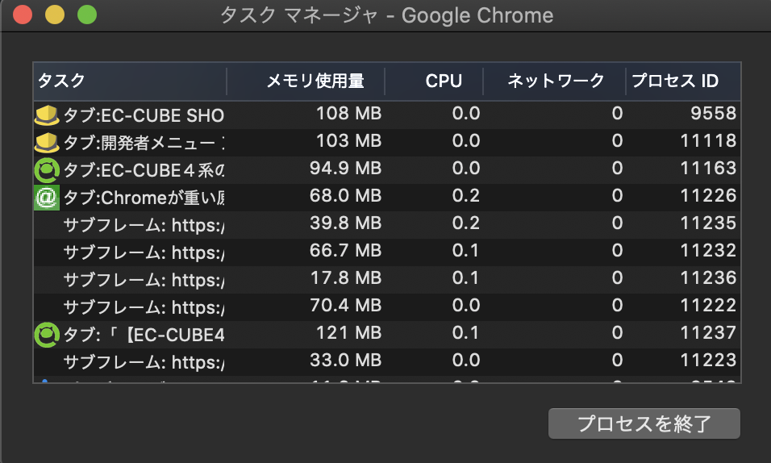The height and width of the screenshot is (463, 771).
Task: Select the subframe row with process ID 11236
Action: point(144,279)
